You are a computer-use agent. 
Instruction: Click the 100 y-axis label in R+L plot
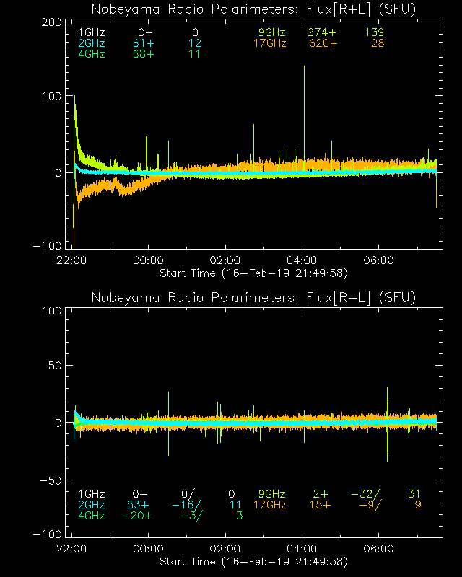pos(52,96)
